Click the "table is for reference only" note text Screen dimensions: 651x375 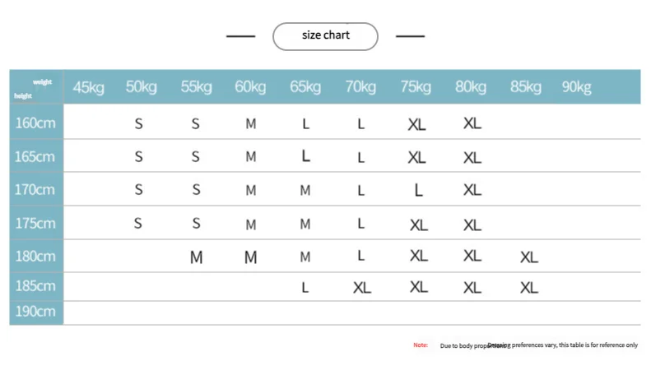pos(598,345)
